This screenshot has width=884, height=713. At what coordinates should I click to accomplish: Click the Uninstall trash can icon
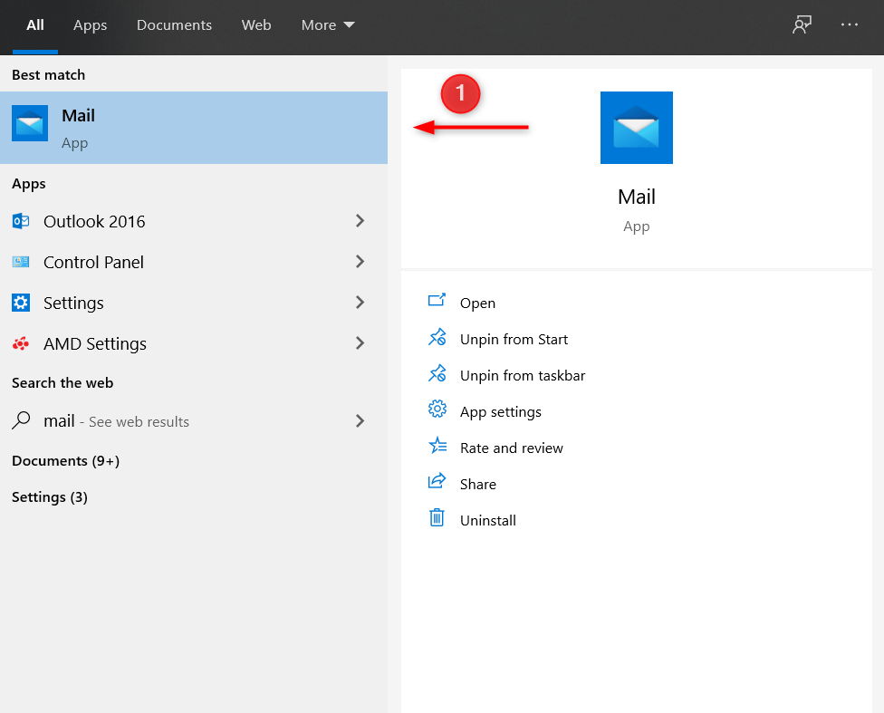tap(437, 517)
